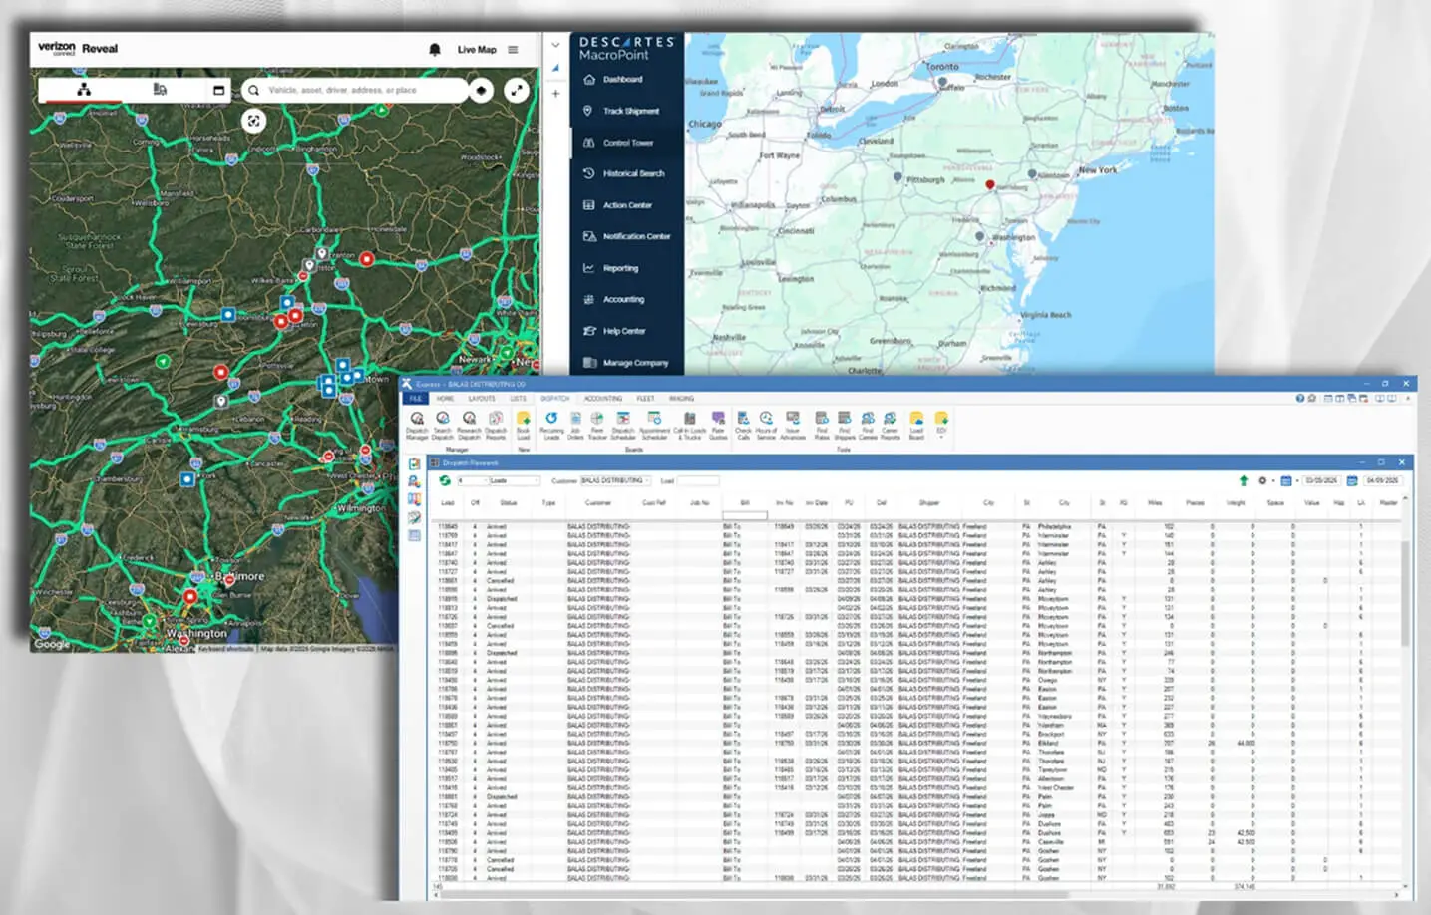
Task: Open Dispatch Reports from the ribbon
Action: [x=496, y=426]
